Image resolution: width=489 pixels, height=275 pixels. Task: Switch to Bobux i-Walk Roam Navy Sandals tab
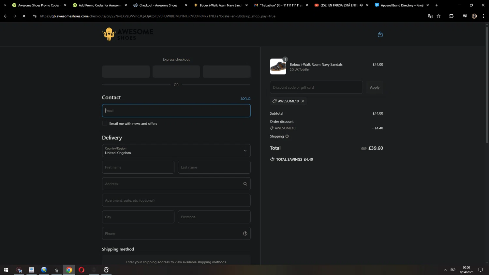point(220,5)
